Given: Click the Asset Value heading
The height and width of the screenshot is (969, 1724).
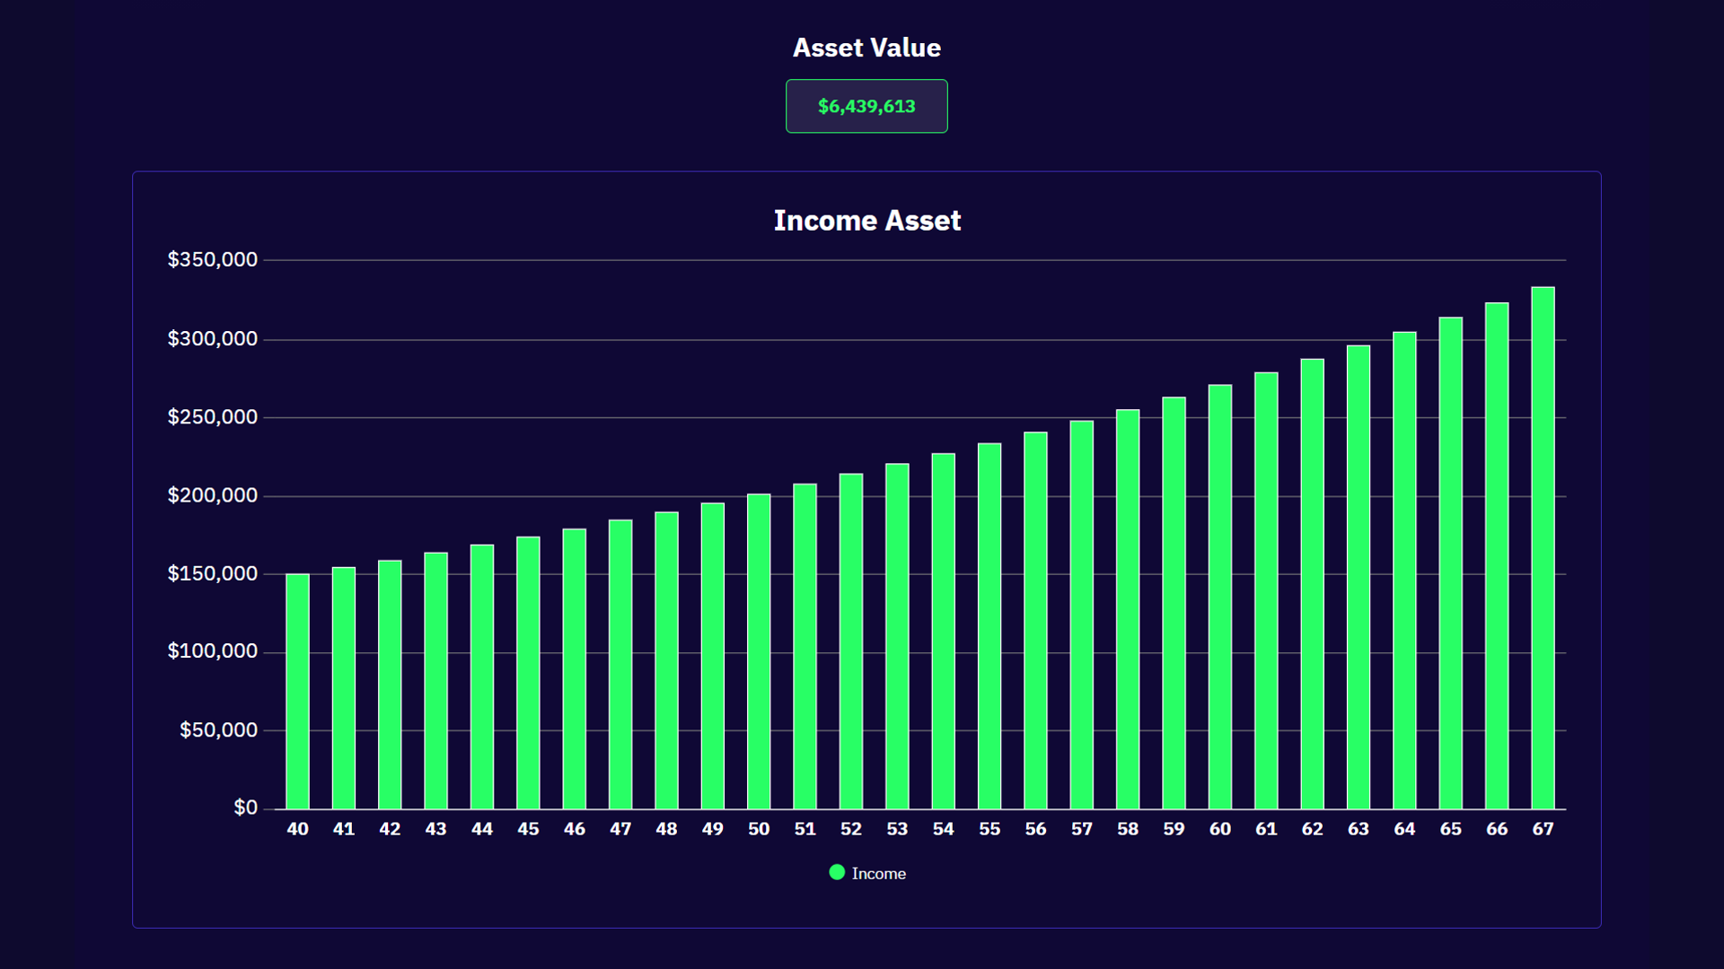Looking at the screenshot, I should (x=866, y=48).
